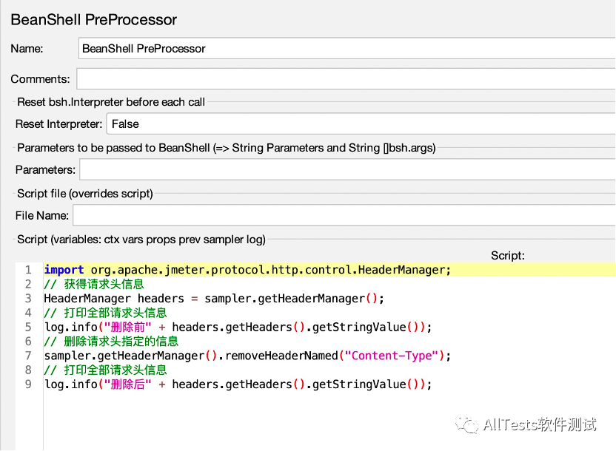Image resolution: width=616 pixels, height=451 pixels.
Task: Click the BeanShell PreProcessor panel title
Action: [94, 20]
